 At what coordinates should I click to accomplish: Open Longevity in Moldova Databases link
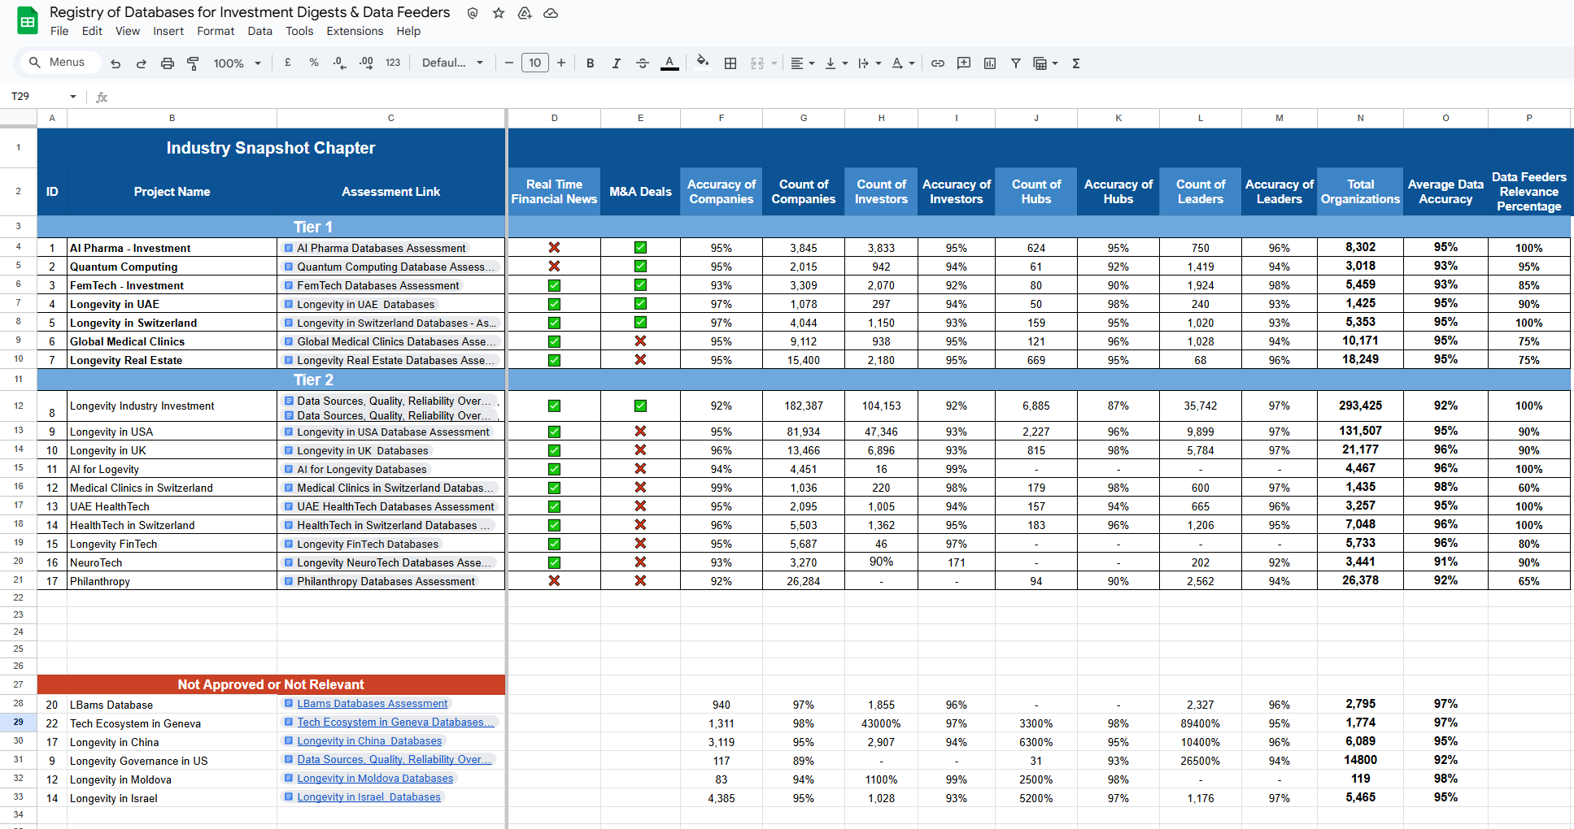375,779
